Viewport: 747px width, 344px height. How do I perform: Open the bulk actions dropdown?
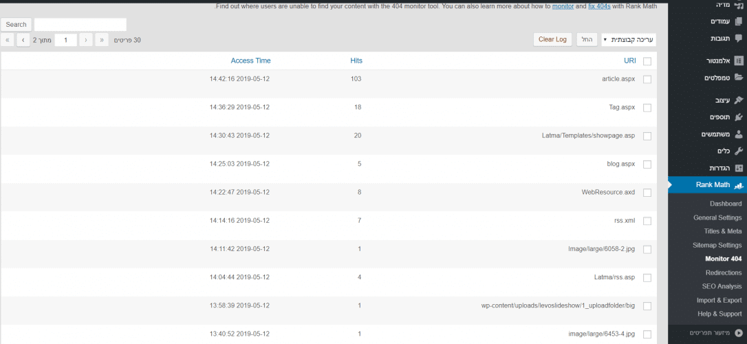pos(629,39)
